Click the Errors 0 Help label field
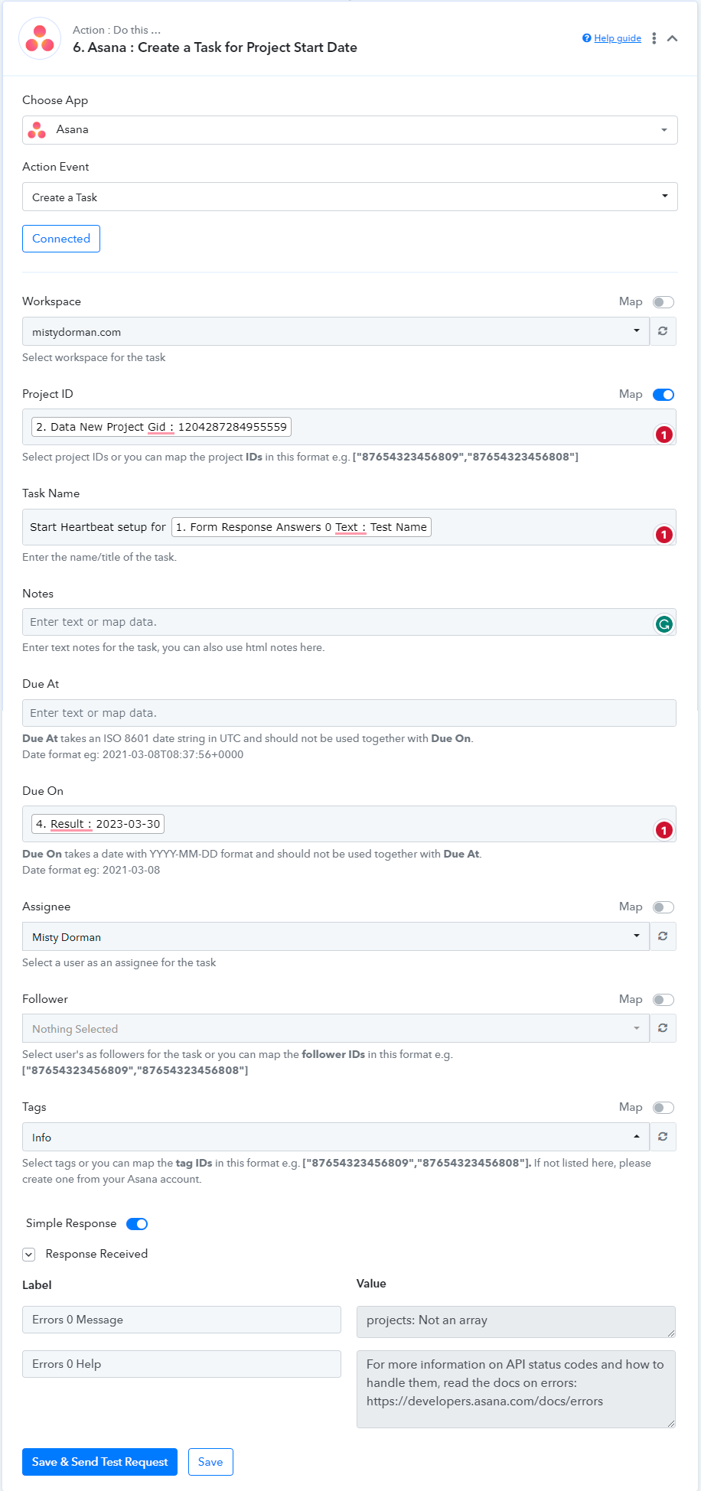Viewport: 701px width, 1491px height. coord(181,1364)
